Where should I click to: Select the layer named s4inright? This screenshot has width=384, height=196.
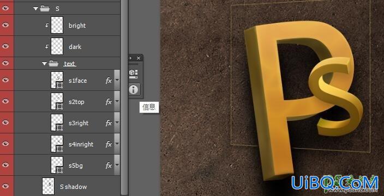click(81, 144)
